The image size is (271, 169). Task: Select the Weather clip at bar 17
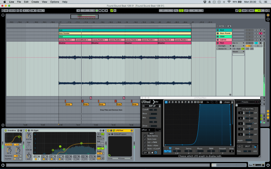[x=75, y=43]
